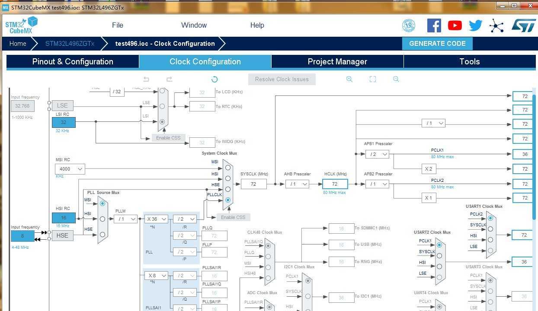This screenshot has width=538, height=311.
Task: Select MSI in System Clock Mux
Action: click(x=227, y=168)
